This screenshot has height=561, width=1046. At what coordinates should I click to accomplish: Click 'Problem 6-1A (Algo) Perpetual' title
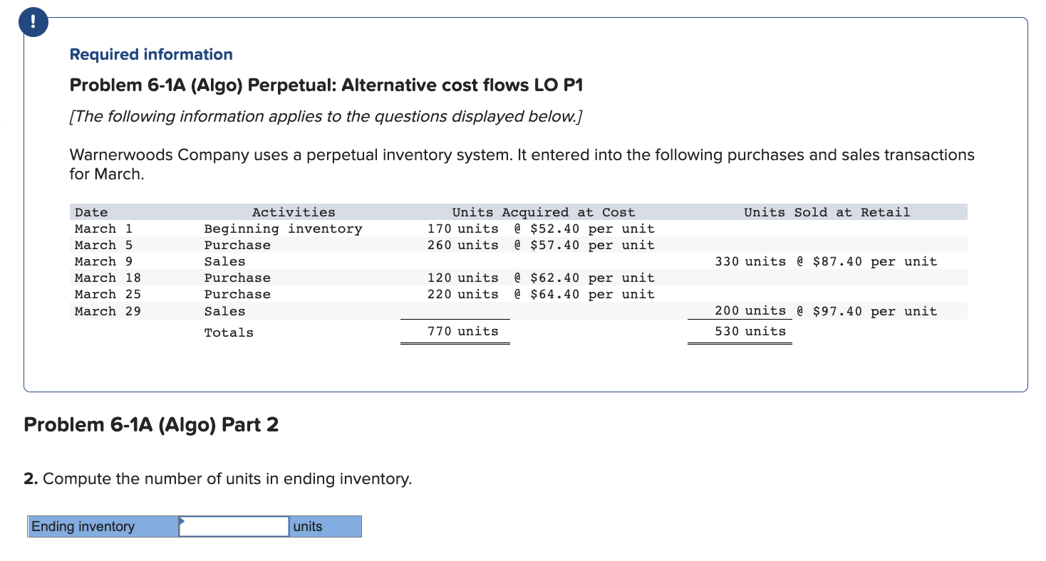[x=326, y=85]
